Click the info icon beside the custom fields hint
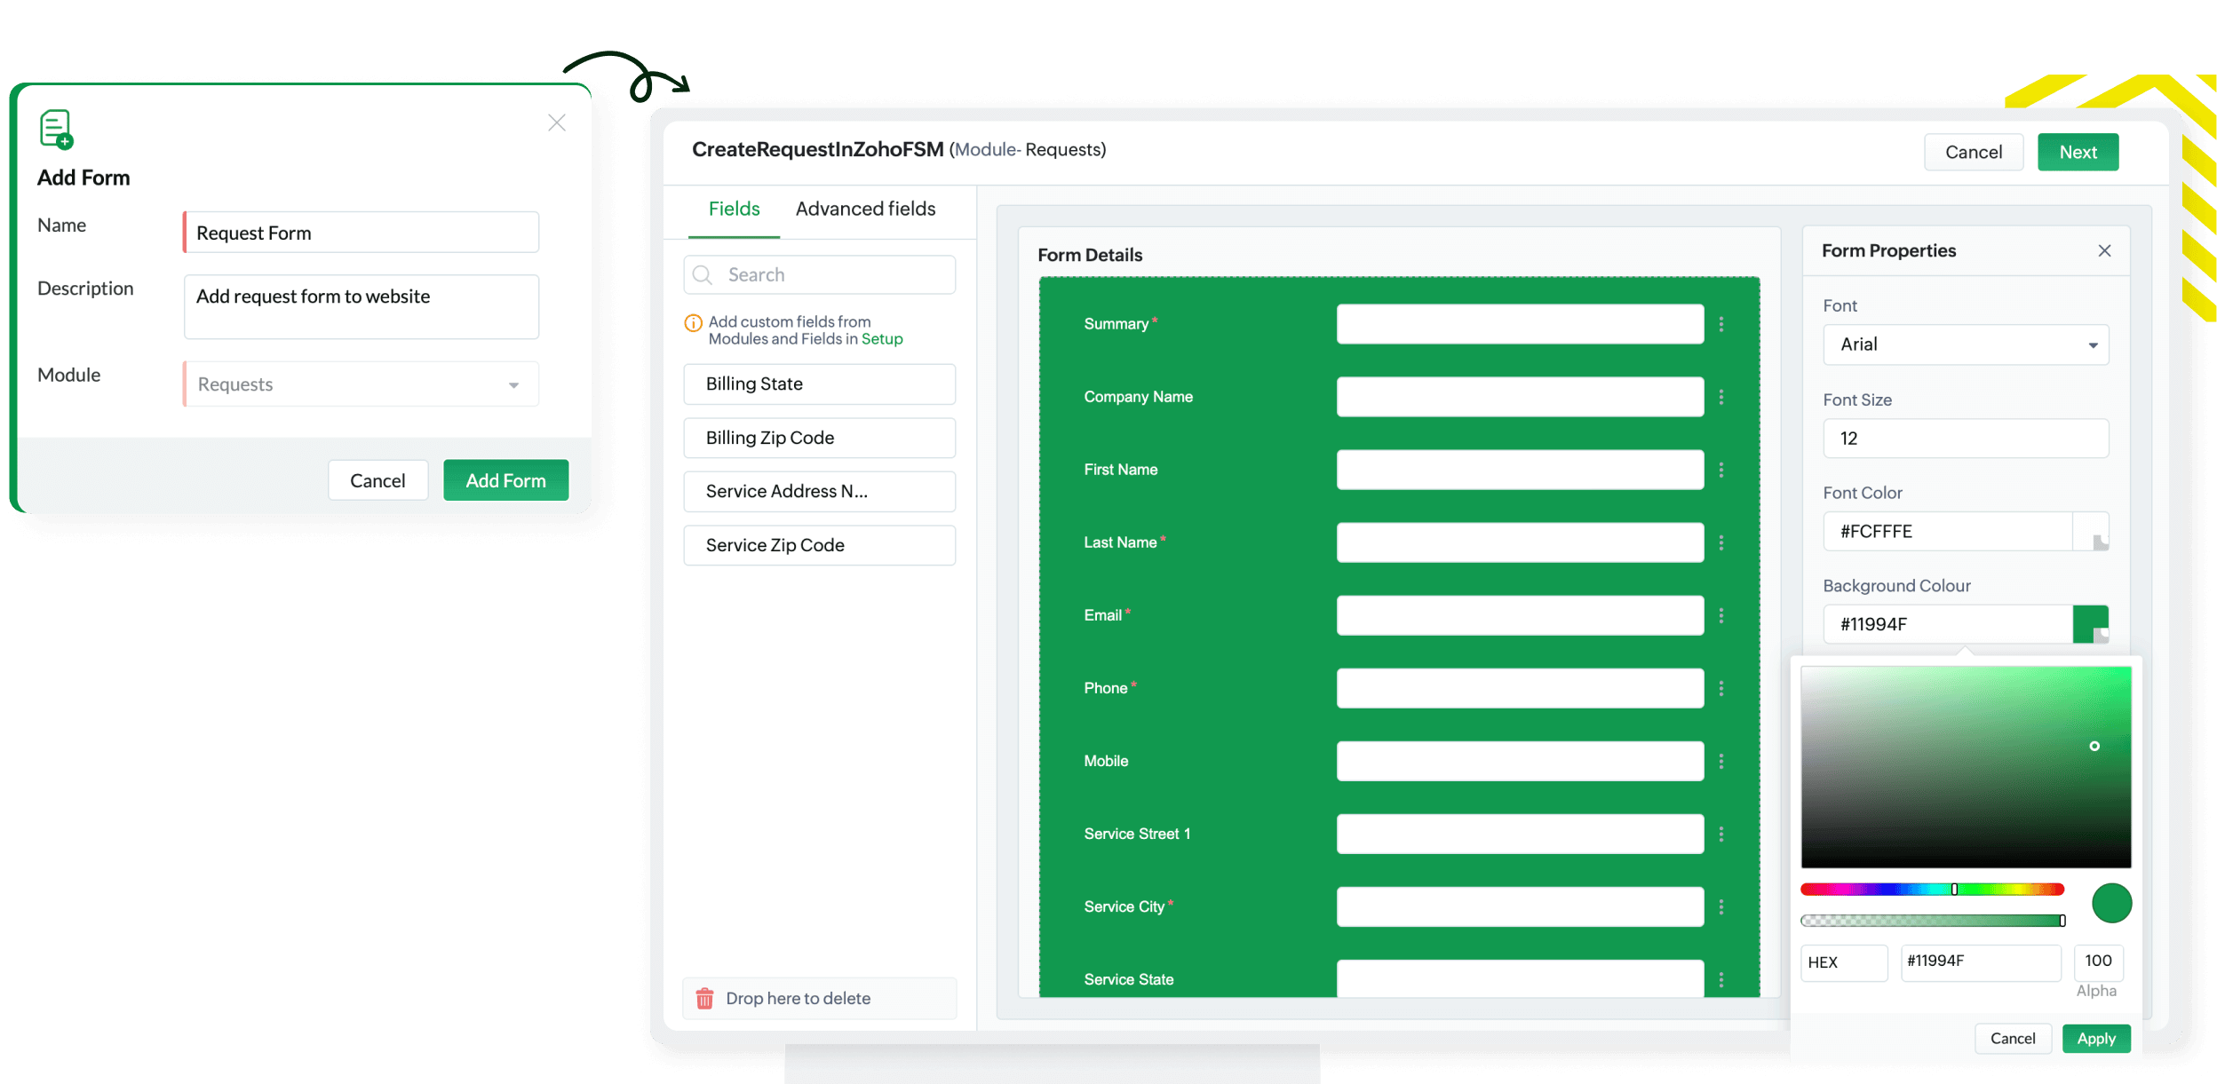Screen dimensions: 2217x1084 point(693,323)
